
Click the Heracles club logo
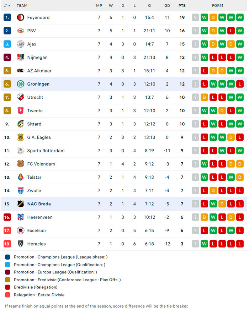click(x=21, y=244)
